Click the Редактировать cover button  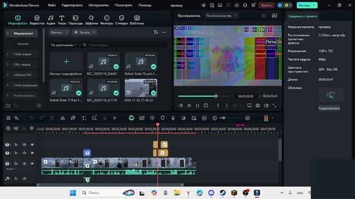click(329, 108)
